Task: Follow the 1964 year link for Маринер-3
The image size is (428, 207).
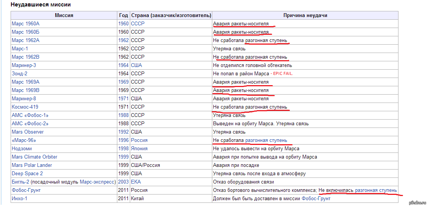Action: [x=123, y=65]
